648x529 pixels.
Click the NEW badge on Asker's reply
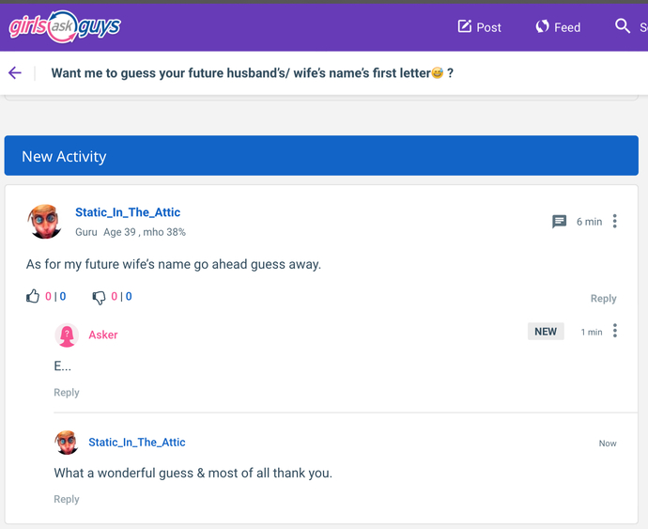546,332
